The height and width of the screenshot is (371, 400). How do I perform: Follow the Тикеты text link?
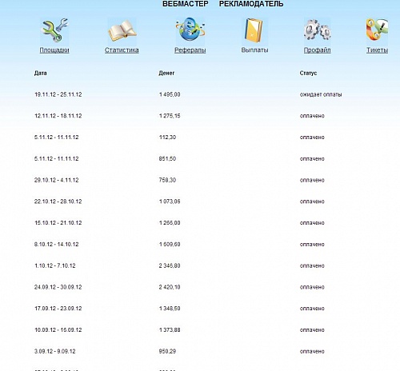point(377,50)
